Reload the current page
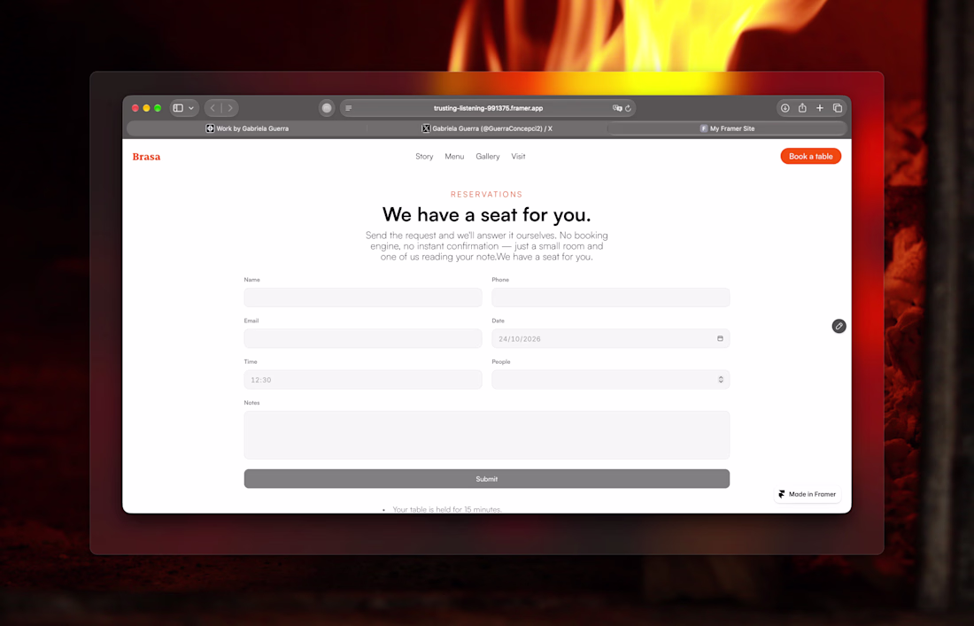Screen dimensions: 974x626 [x=628, y=108]
